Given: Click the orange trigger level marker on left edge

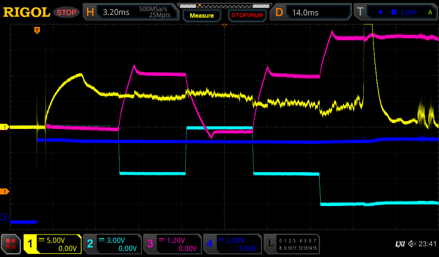Looking at the screenshot, I should pyautogui.click(x=5, y=191).
